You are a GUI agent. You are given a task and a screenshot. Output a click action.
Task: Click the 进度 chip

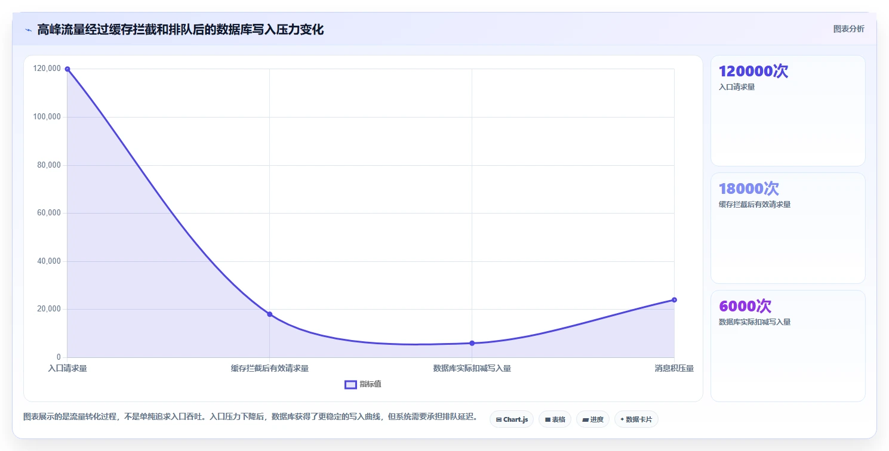coord(593,419)
